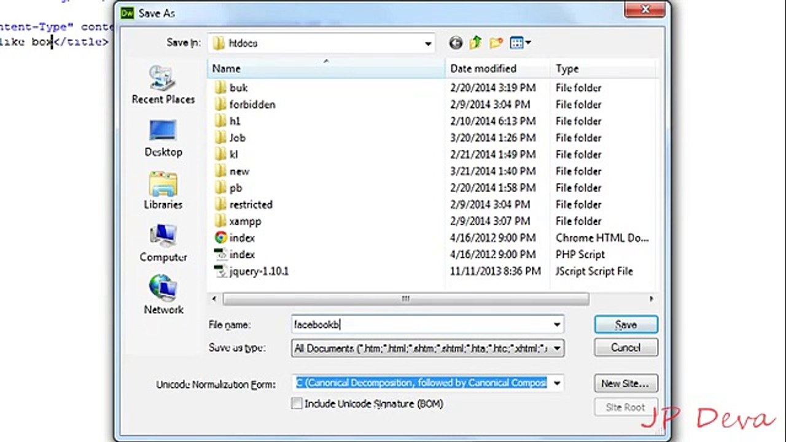Select the index PHP script file icon
786x442 pixels.
click(x=220, y=254)
